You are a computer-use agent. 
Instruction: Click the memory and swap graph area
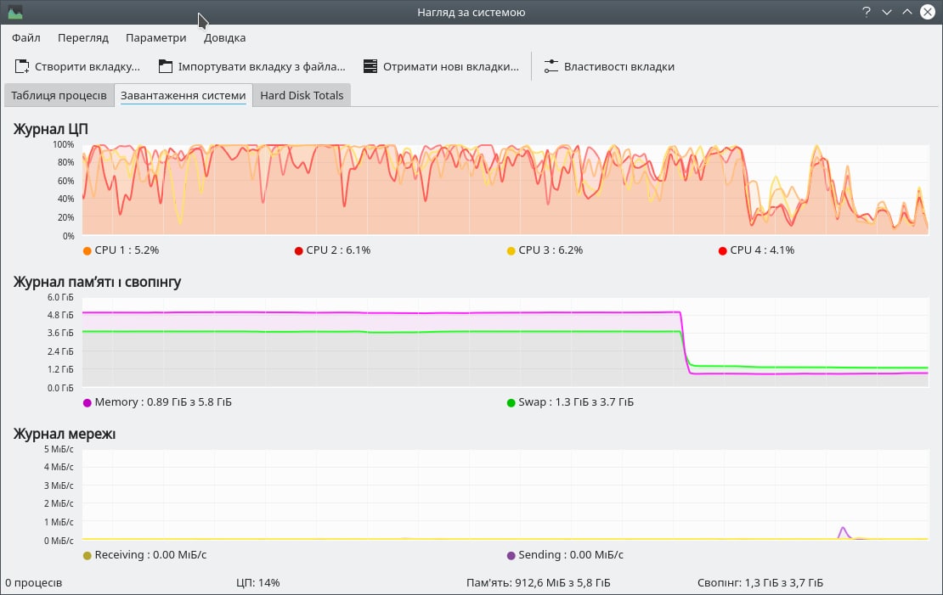coord(505,342)
